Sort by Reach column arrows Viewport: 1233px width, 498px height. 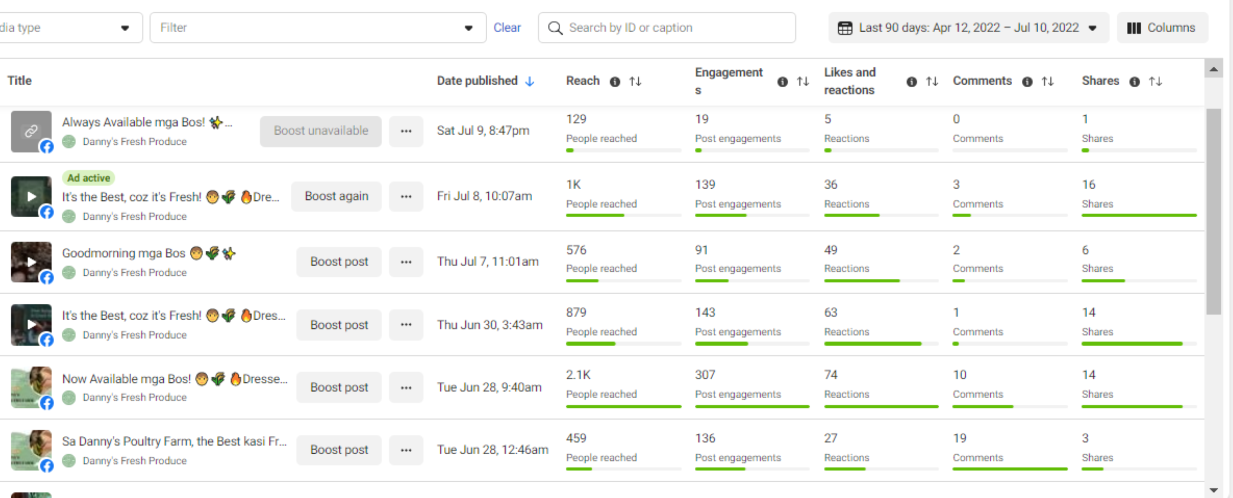(x=635, y=81)
